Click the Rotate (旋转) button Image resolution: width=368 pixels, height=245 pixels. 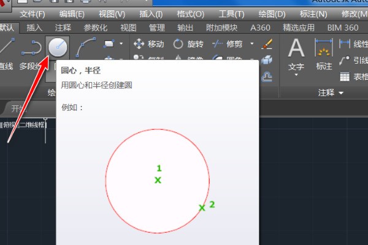[188, 43]
